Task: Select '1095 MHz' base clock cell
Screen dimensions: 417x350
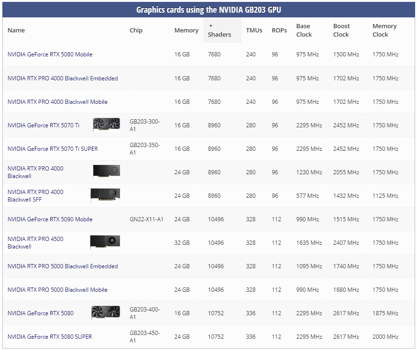Action: (x=309, y=266)
